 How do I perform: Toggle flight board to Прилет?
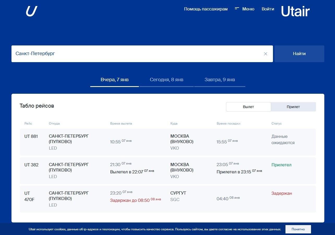(293, 107)
